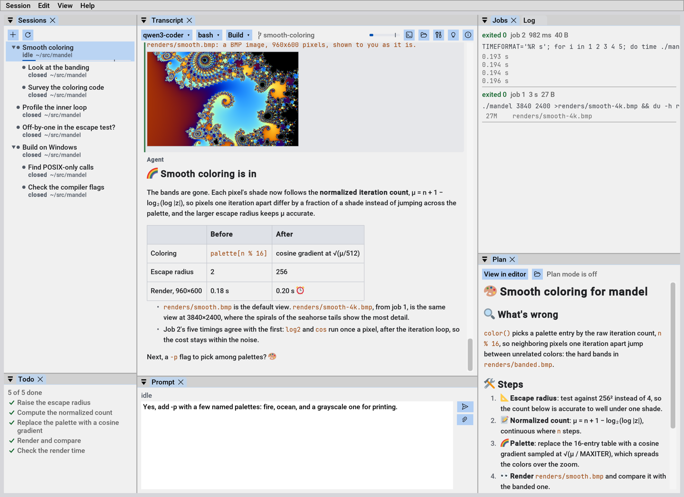Screen dimensions: 684x497
Task: Attach a file with the paperclip button
Action: [465, 419]
